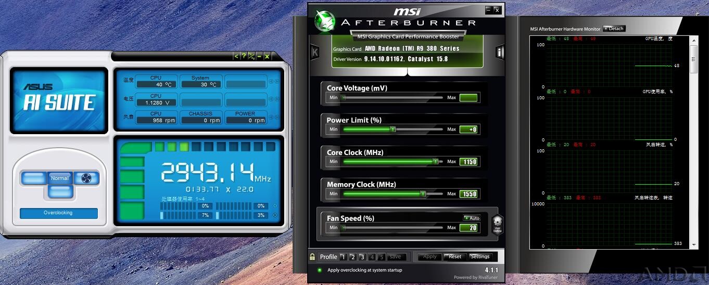Click the Fan Speed 20 value field
The height and width of the screenshot is (285, 709).
[469, 228]
